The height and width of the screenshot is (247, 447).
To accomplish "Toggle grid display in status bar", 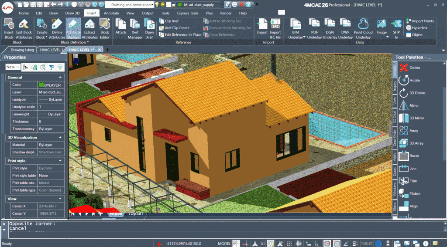I will [299, 244].
